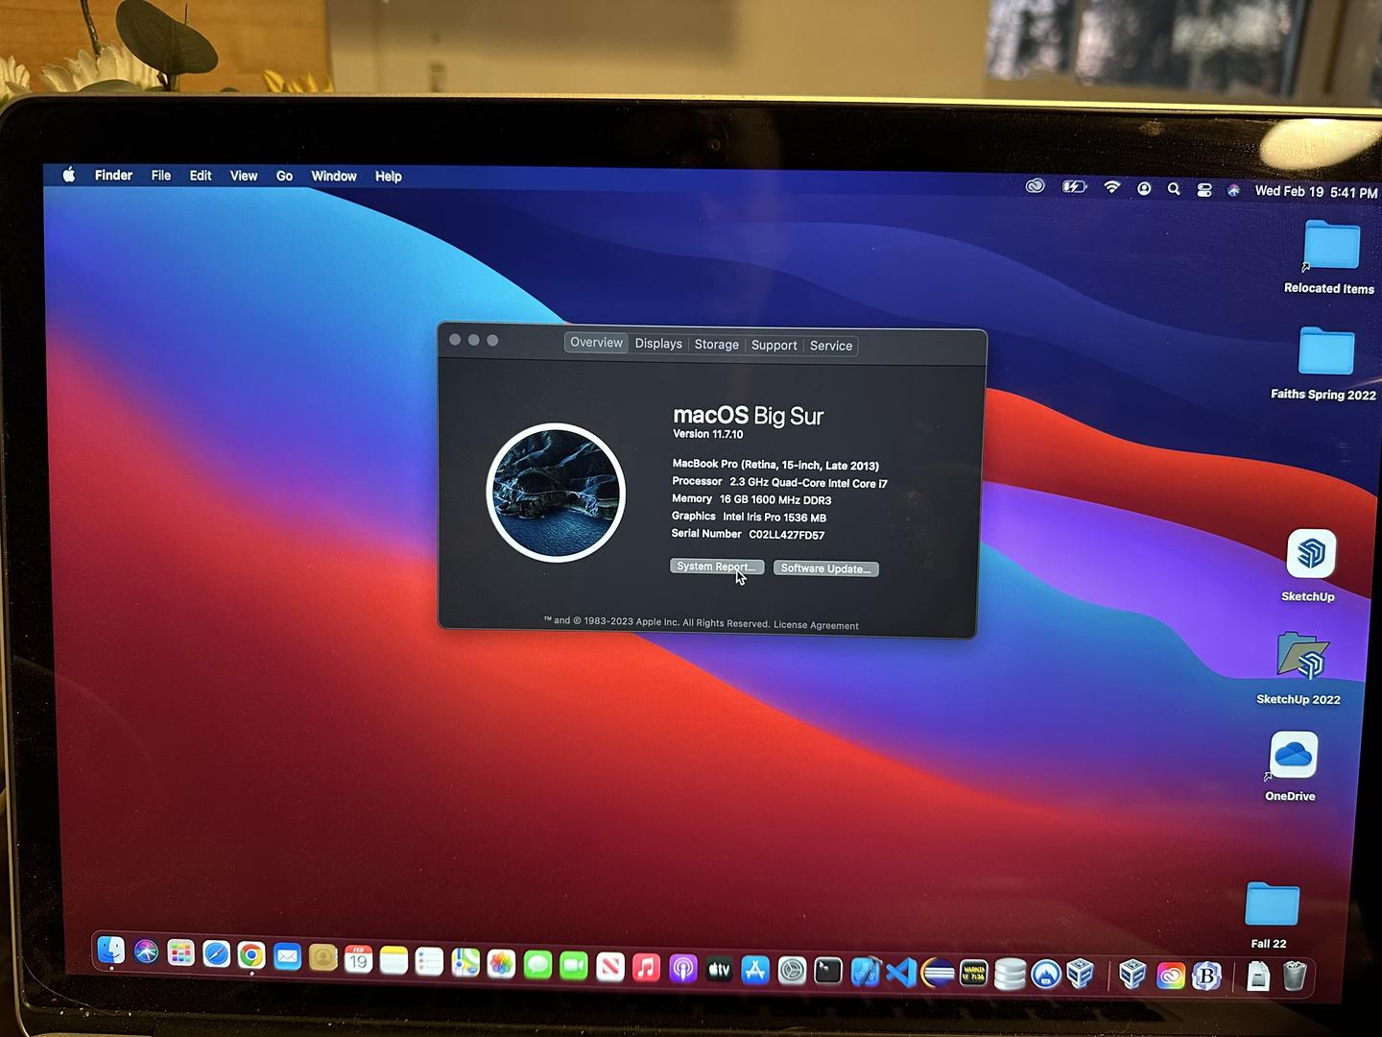
Task: Open the document stack beside the Trash
Action: click(x=1258, y=977)
